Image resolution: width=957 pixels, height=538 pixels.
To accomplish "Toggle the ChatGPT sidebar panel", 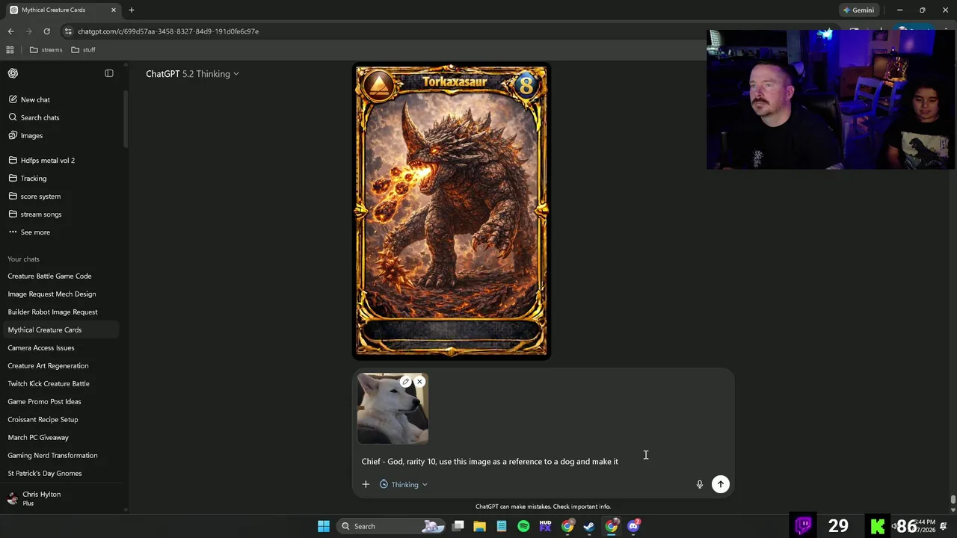I will 109,73.
